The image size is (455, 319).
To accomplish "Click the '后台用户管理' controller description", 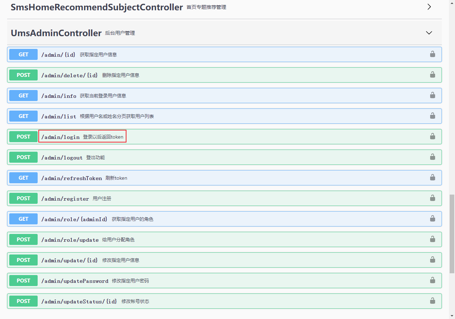I will click(x=120, y=33).
